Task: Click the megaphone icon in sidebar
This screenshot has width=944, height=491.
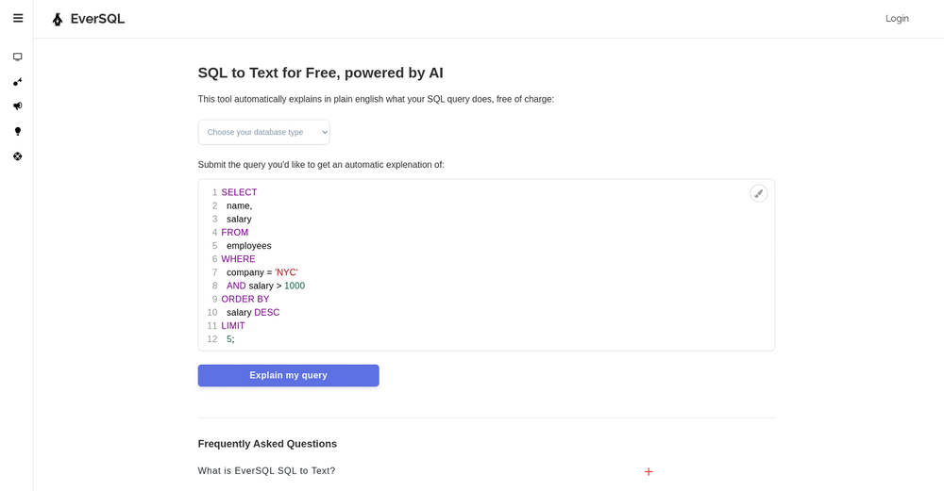Action: pos(17,106)
